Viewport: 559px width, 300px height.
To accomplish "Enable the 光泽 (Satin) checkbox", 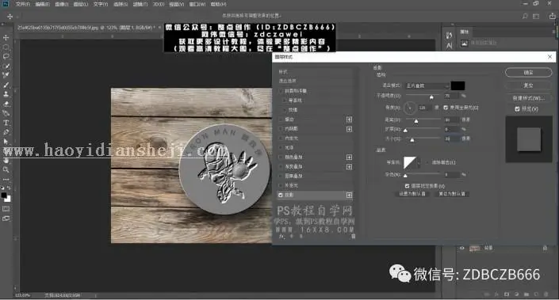I will 281,148.
